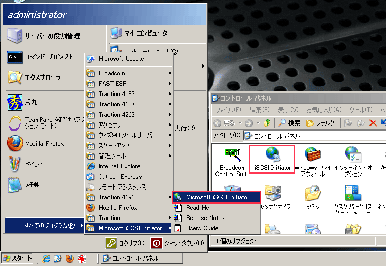Open Users Guide in iSCSI submenu
386x266 pixels.
(216, 228)
